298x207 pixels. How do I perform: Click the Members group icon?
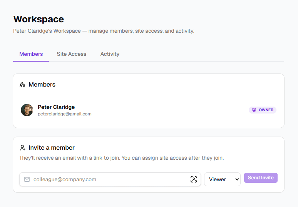click(22, 85)
